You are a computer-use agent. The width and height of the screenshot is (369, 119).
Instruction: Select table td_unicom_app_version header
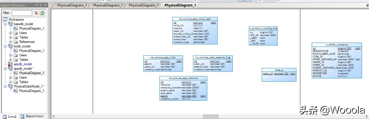[183, 78]
